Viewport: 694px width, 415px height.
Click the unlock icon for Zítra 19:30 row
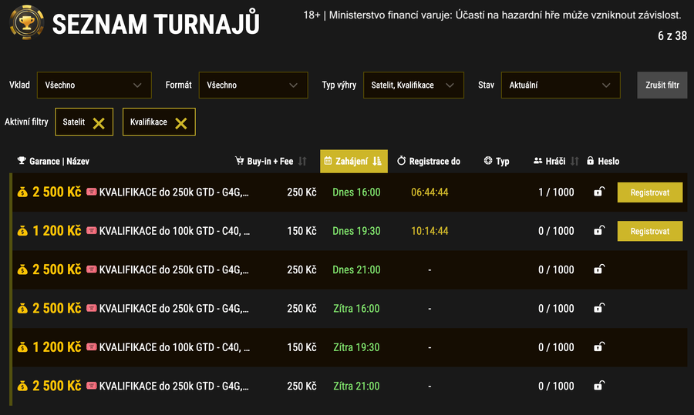599,347
